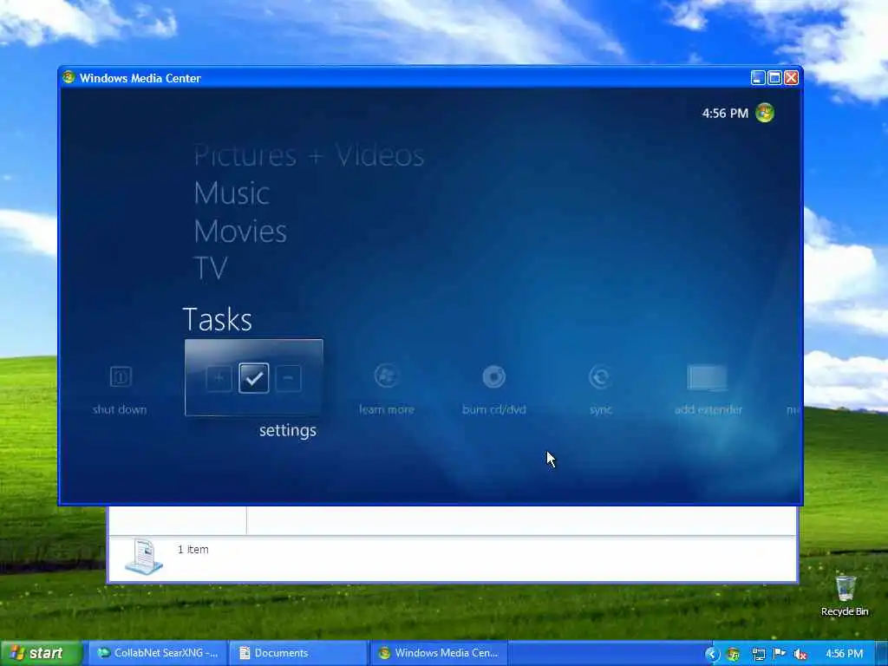
Task: Select the burn cd/dvd disc icon
Action: [493, 376]
